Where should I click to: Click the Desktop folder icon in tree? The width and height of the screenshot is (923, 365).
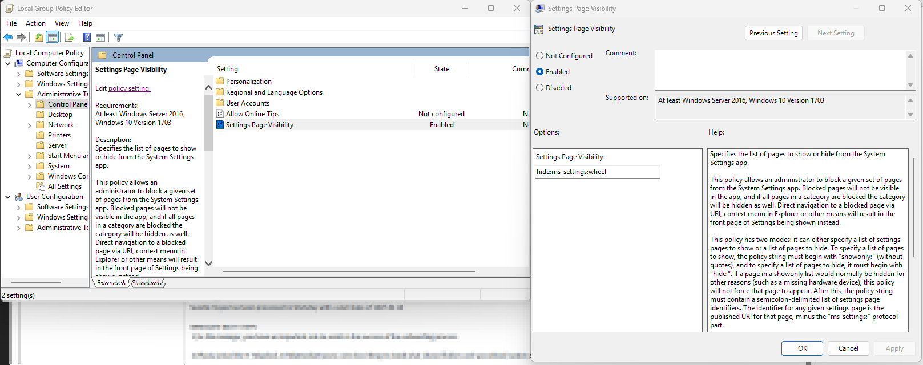(x=40, y=115)
